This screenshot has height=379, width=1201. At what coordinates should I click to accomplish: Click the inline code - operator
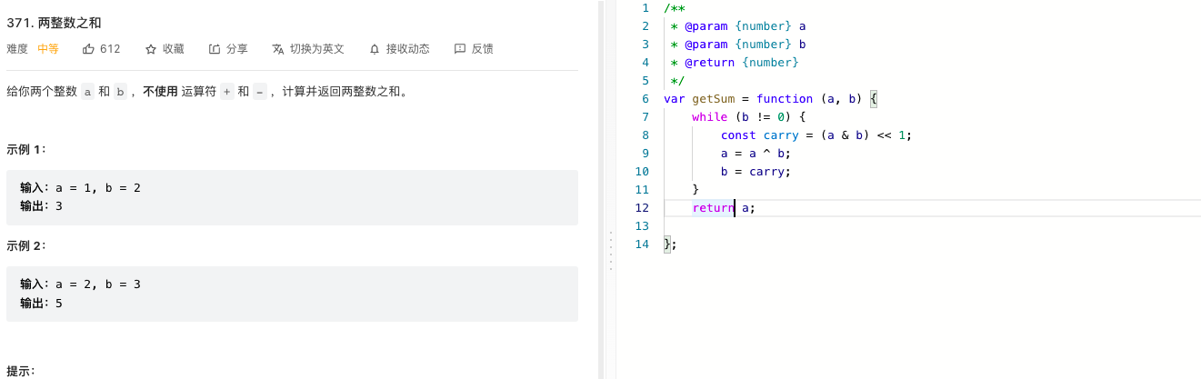point(260,92)
